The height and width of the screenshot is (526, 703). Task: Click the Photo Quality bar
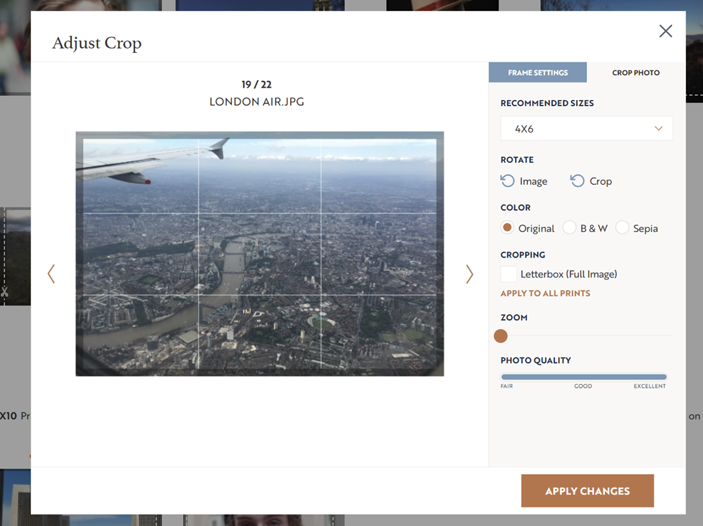pyautogui.click(x=584, y=377)
